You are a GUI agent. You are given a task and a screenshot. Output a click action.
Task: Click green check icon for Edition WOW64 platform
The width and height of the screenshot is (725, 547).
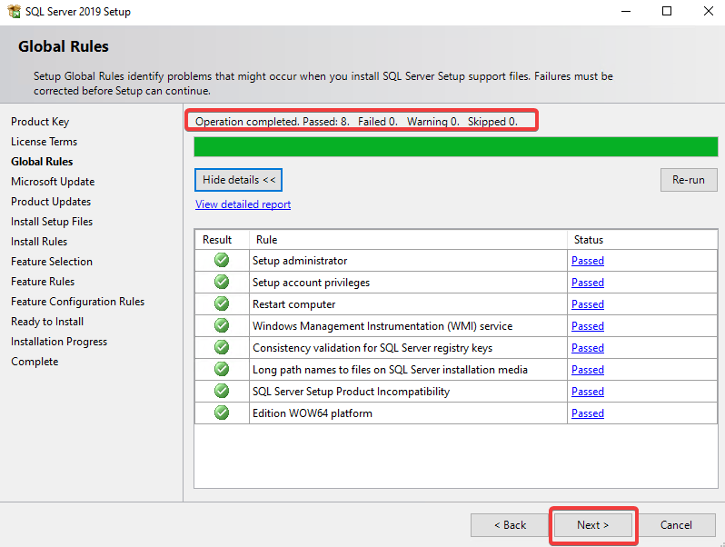(x=222, y=413)
